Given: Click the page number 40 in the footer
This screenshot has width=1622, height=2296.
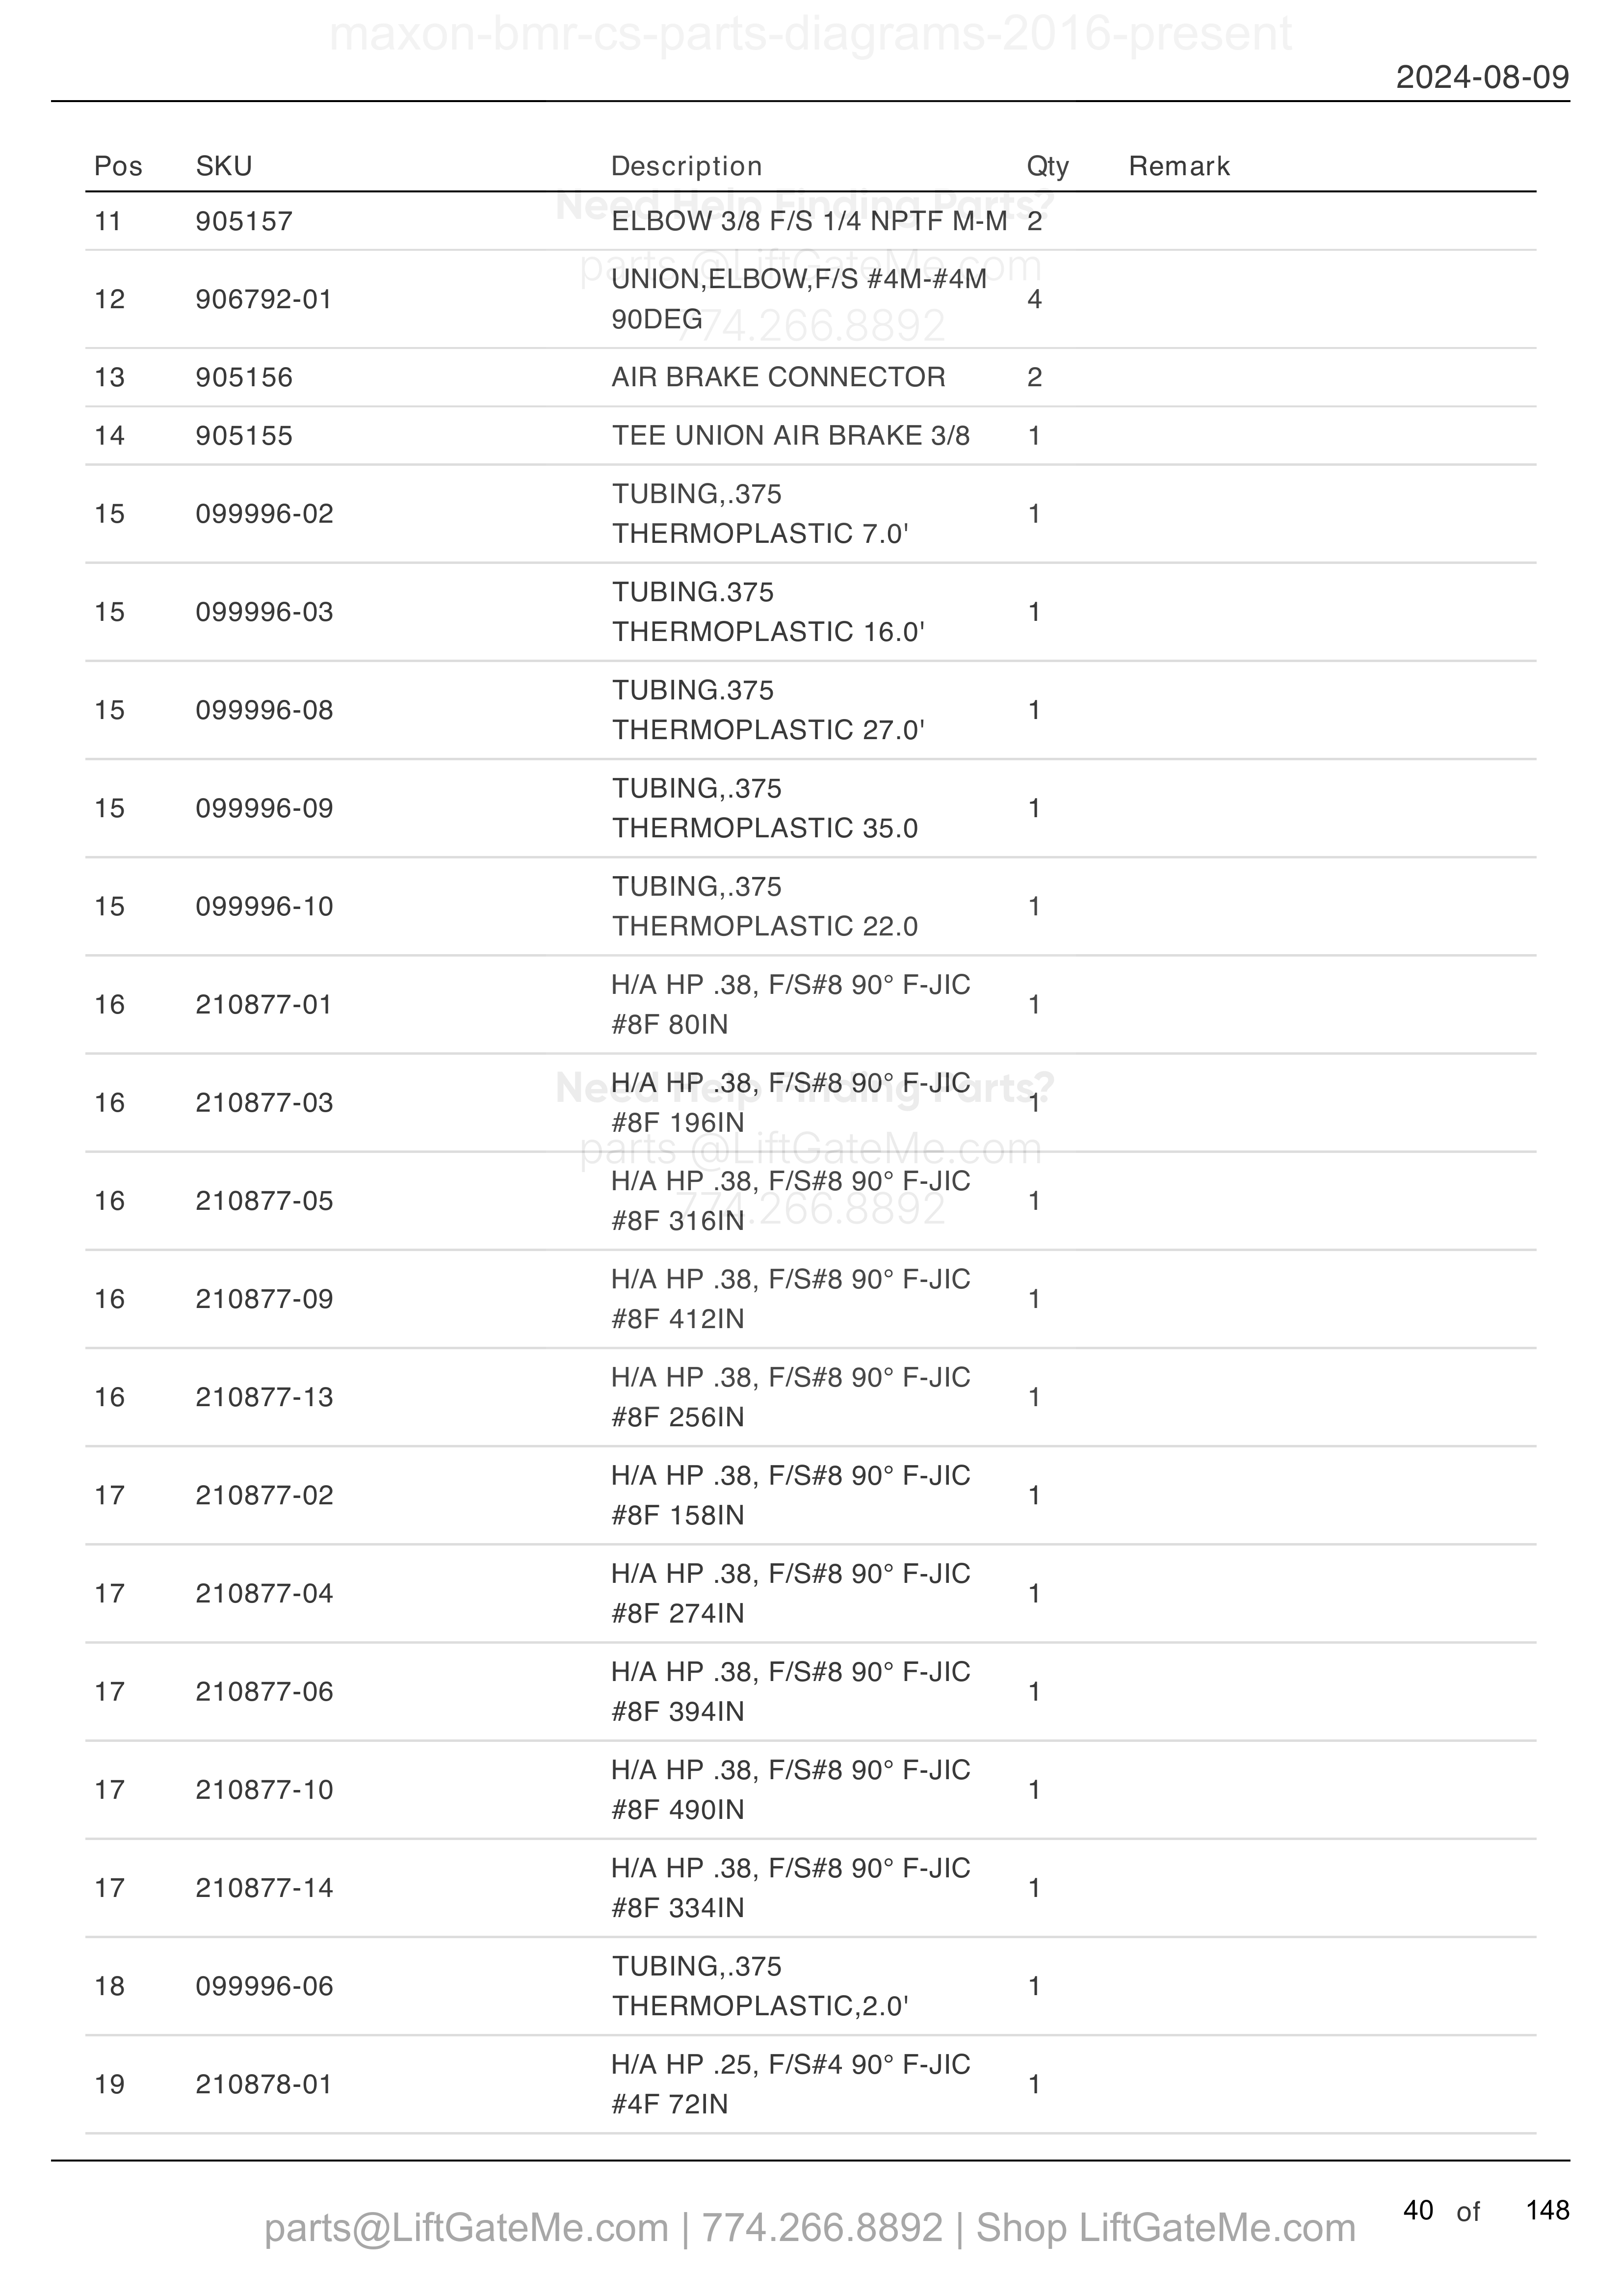Looking at the screenshot, I should click(x=1418, y=2210).
